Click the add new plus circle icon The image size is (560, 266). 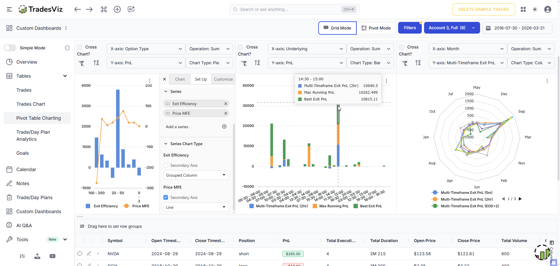tap(117, 9)
